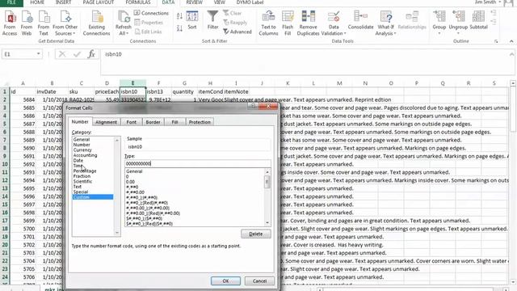The image size is (517, 291).
Task: Open the Protection tab in Format Cells
Action: tap(200, 122)
